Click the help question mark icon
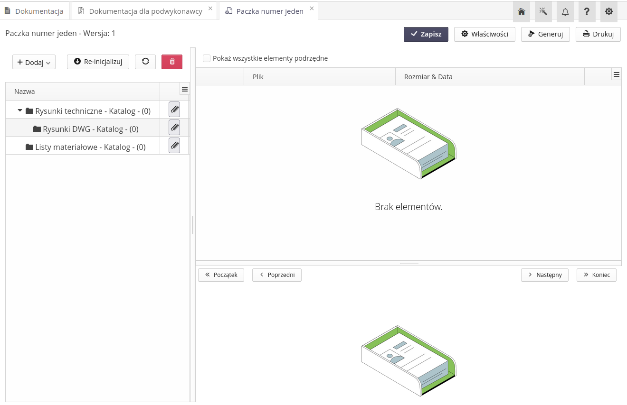627x405 pixels. point(587,12)
